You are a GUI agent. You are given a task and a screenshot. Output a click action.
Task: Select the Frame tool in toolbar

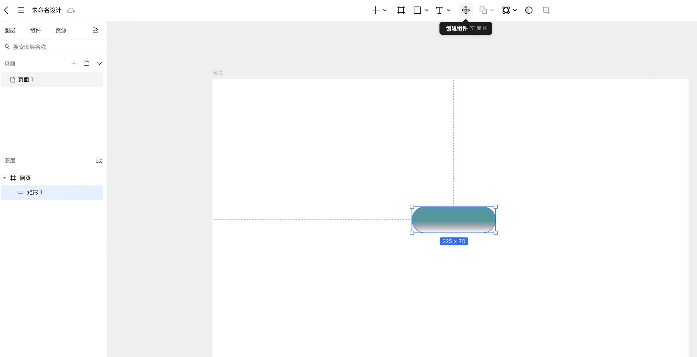pos(401,10)
